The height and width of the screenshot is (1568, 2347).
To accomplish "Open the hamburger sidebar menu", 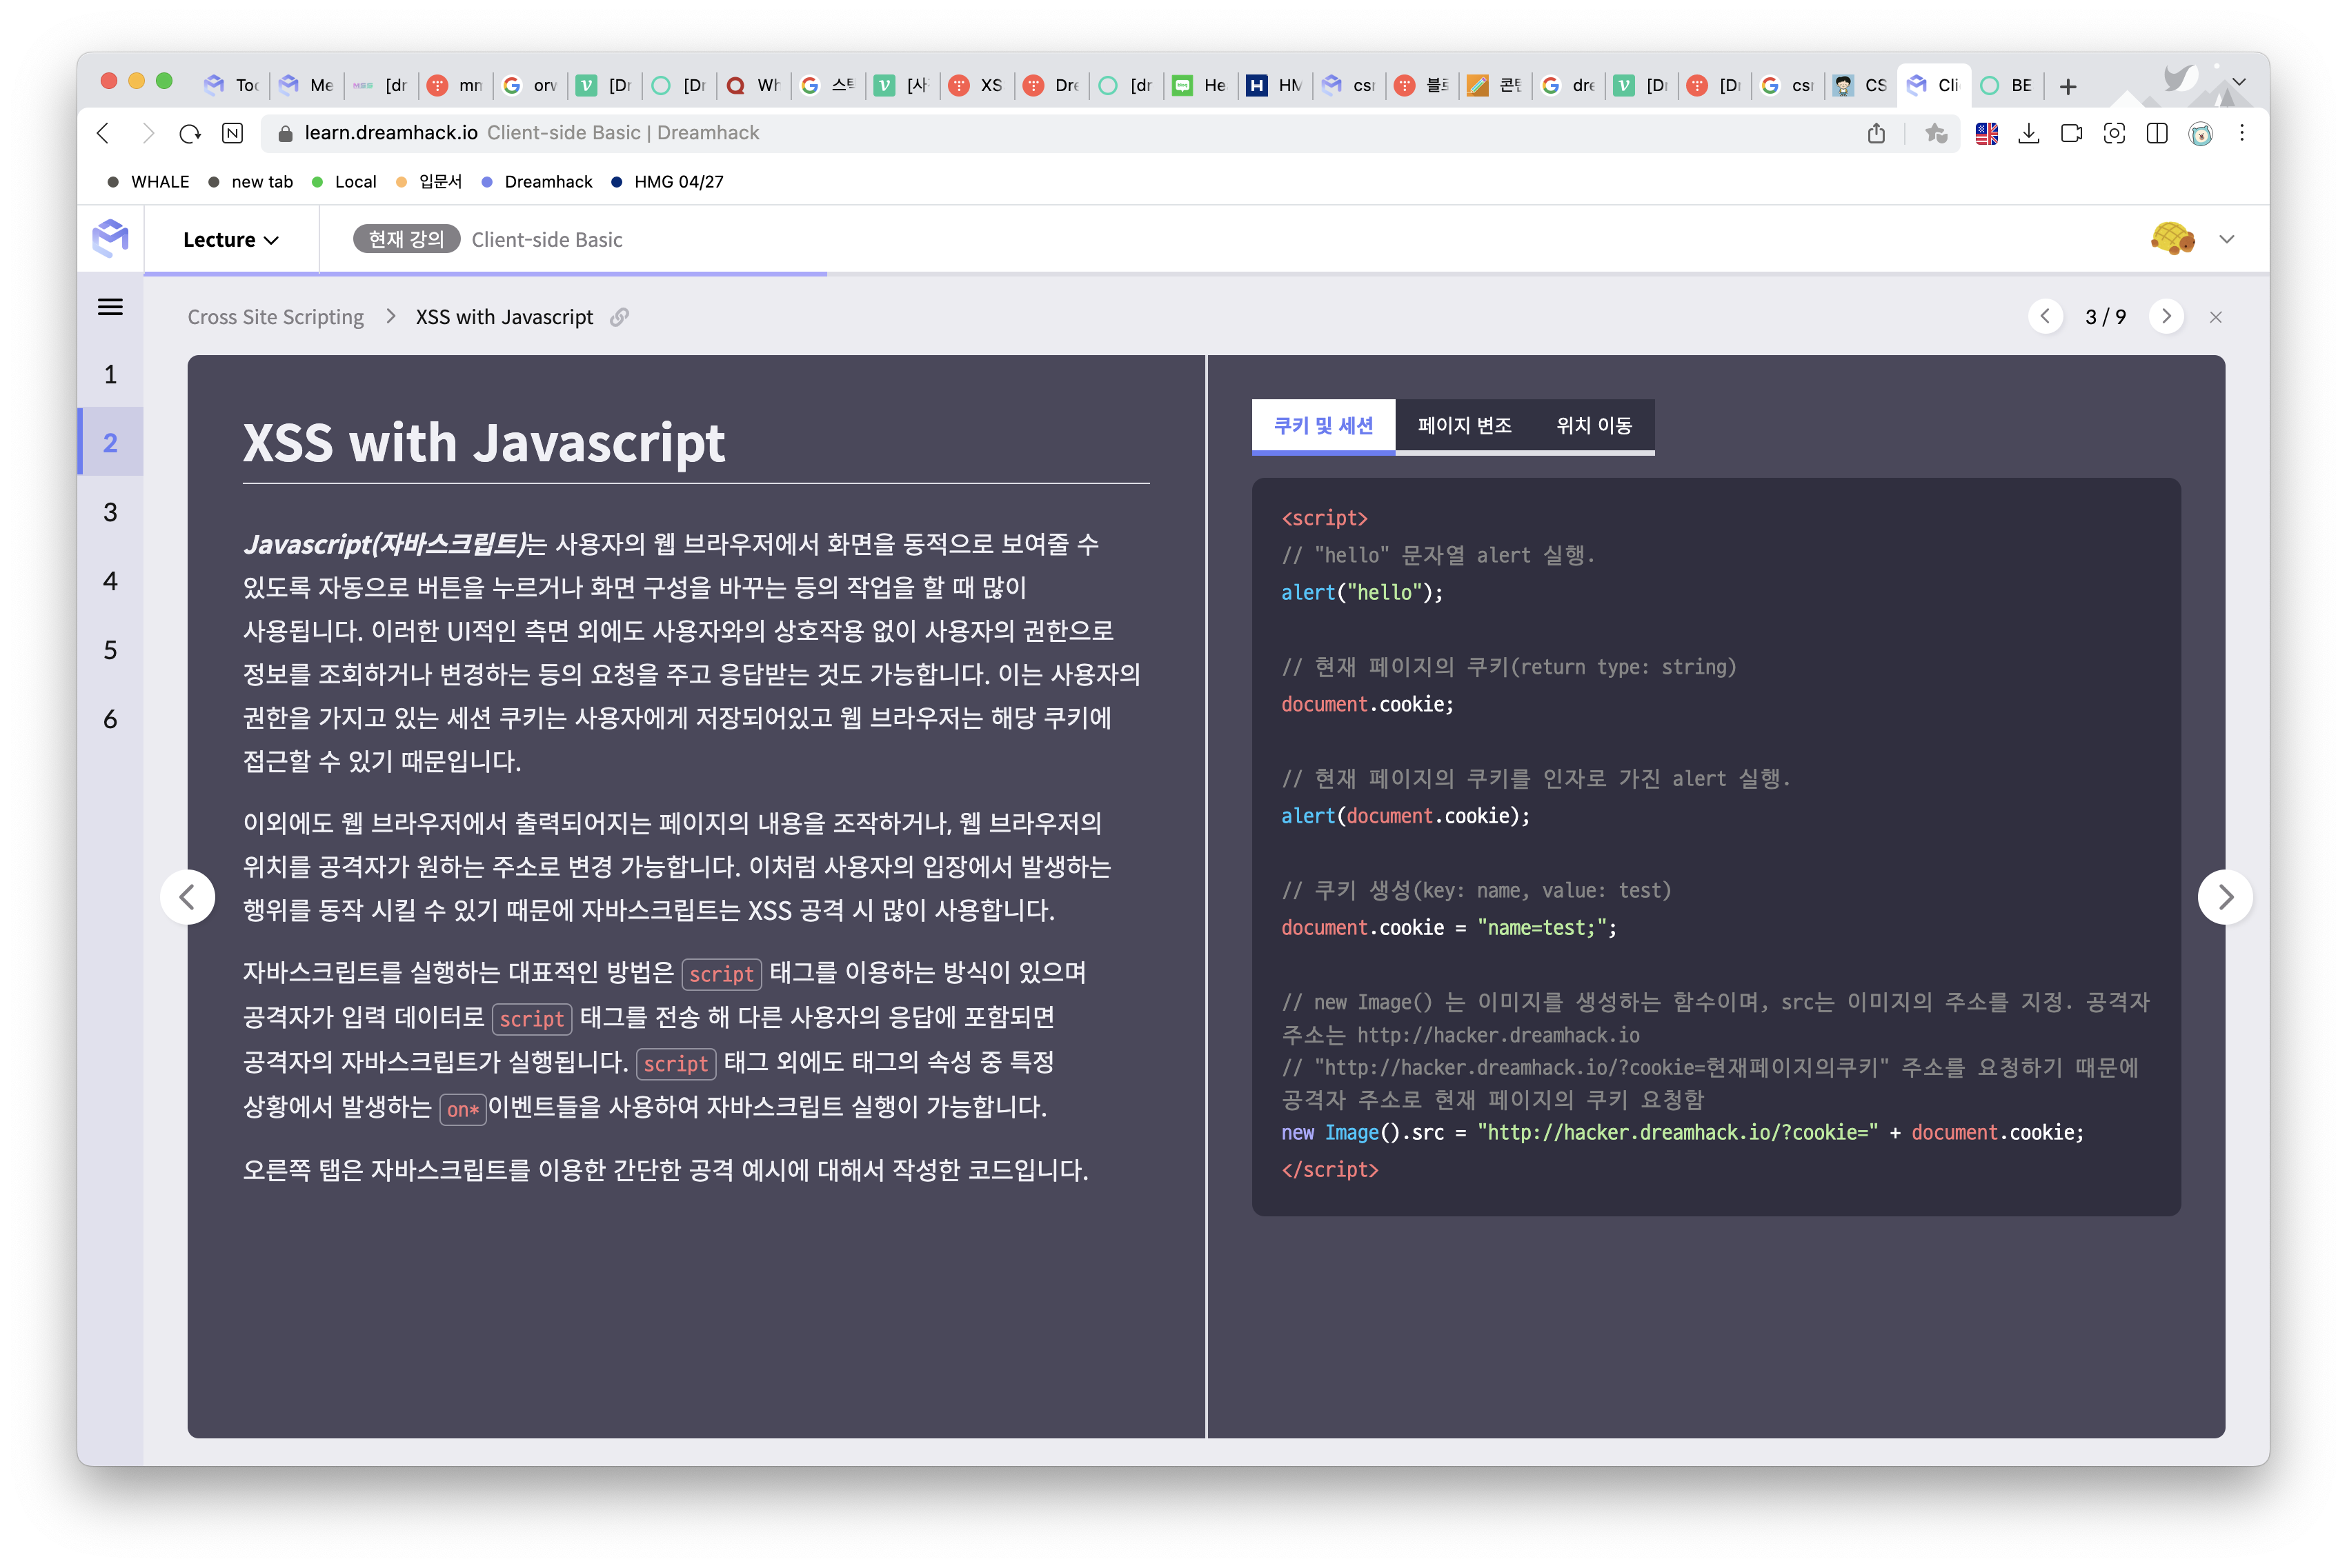I will 110,307.
